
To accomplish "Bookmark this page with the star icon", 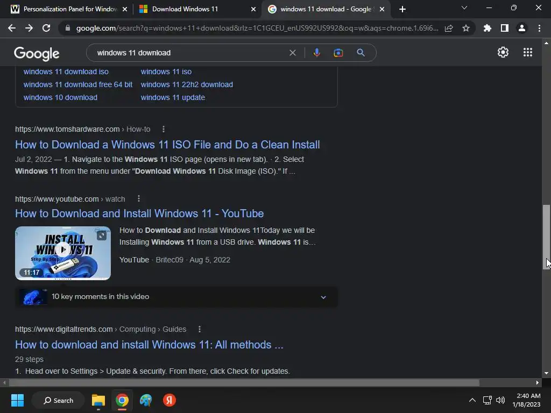I will [x=466, y=28].
